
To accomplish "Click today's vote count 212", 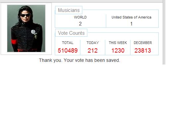I will point(93,51).
